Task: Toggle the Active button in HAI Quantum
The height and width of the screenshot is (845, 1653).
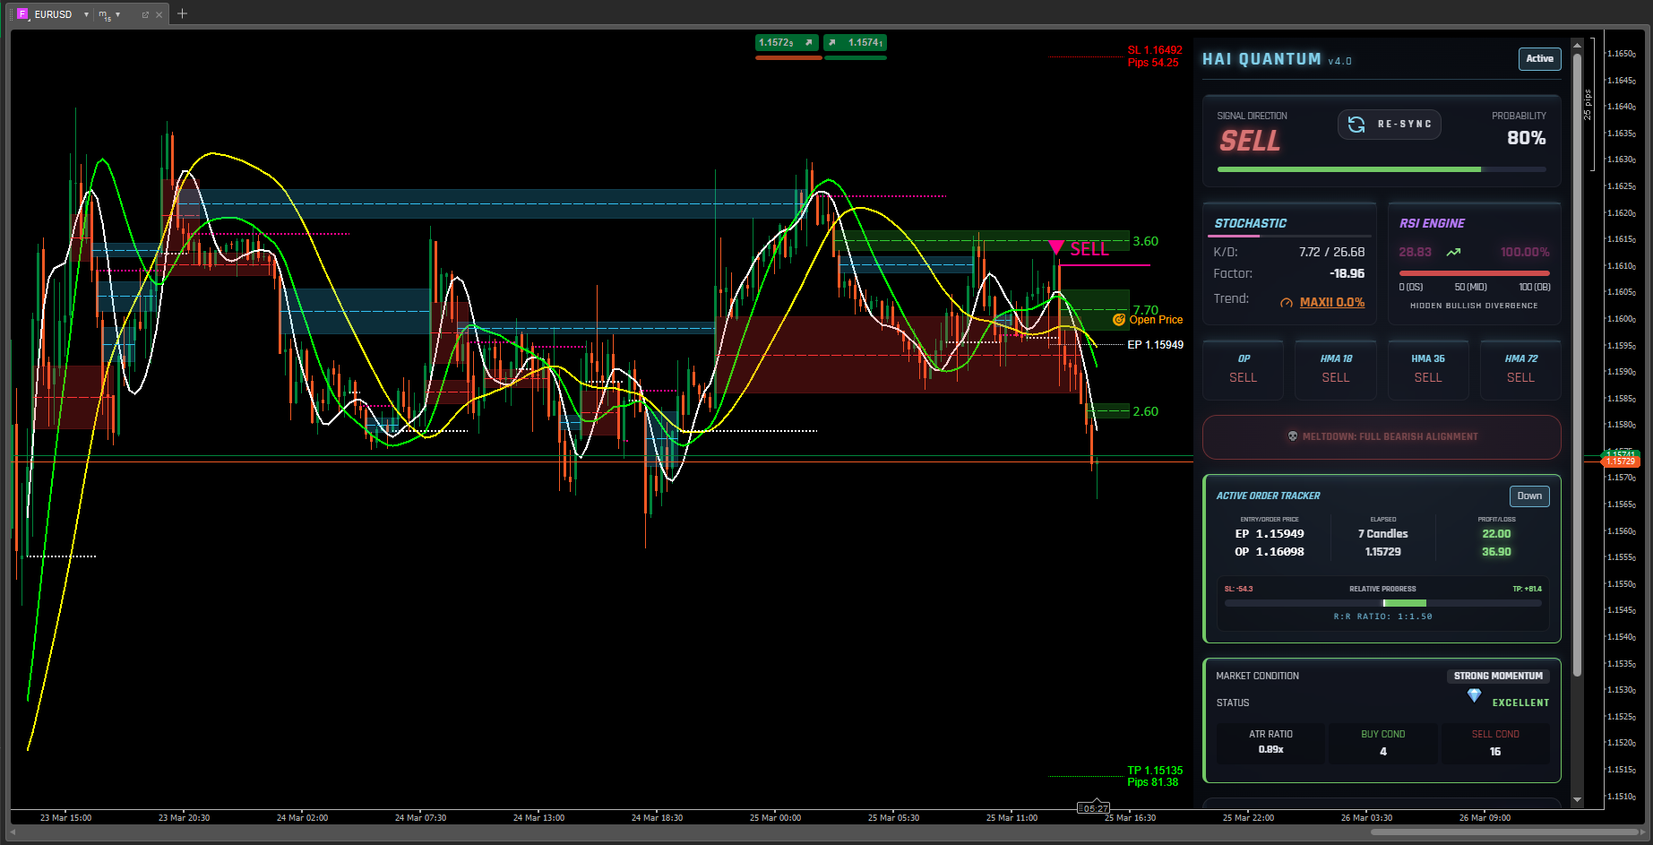Action: [1539, 59]
